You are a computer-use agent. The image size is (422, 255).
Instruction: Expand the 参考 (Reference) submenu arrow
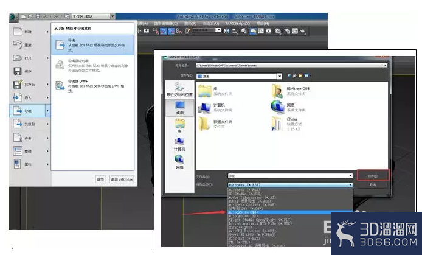48,138
